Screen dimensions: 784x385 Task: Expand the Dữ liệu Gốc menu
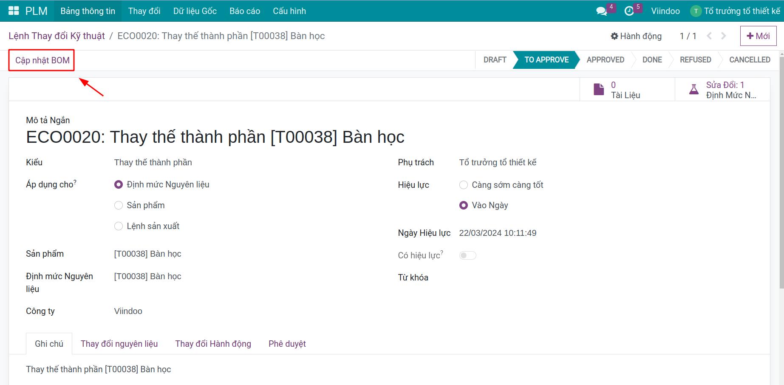195,11
